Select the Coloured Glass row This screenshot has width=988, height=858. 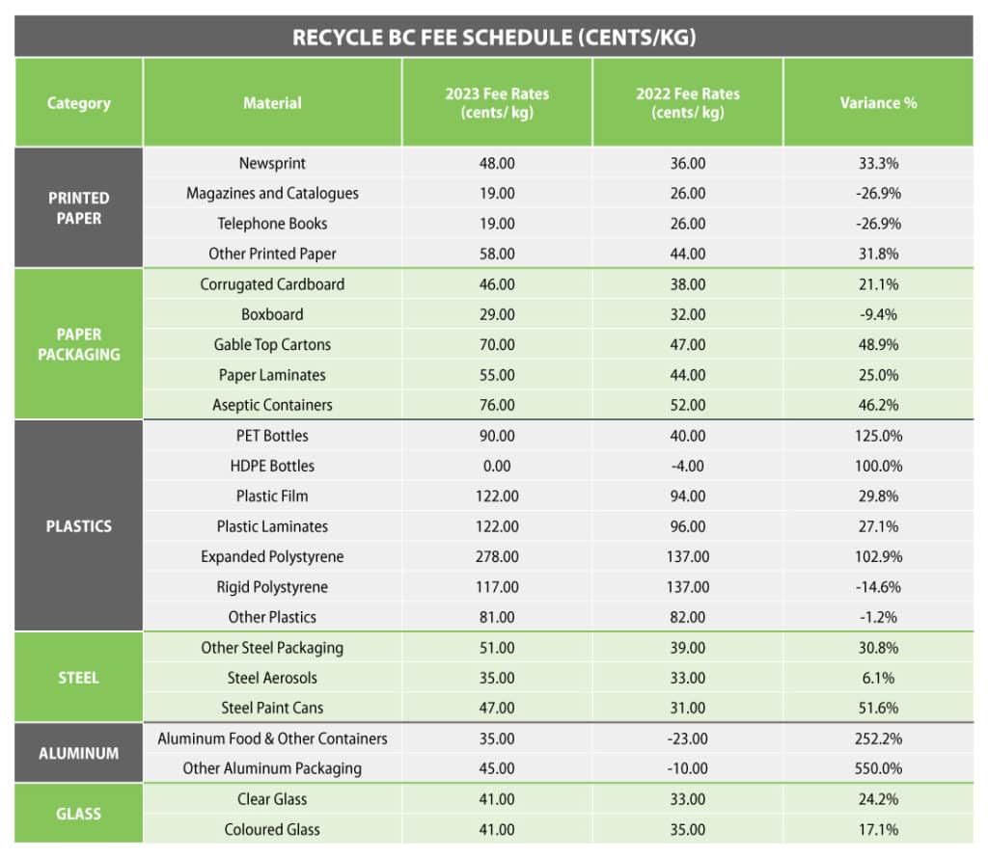coord(559,829)
